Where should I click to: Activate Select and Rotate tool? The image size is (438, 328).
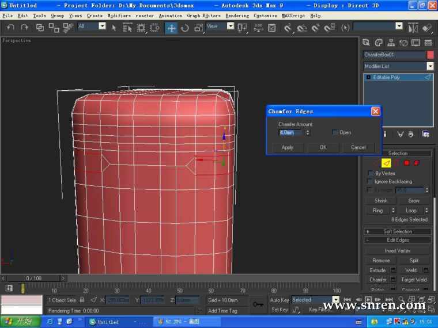pos(184,28)
